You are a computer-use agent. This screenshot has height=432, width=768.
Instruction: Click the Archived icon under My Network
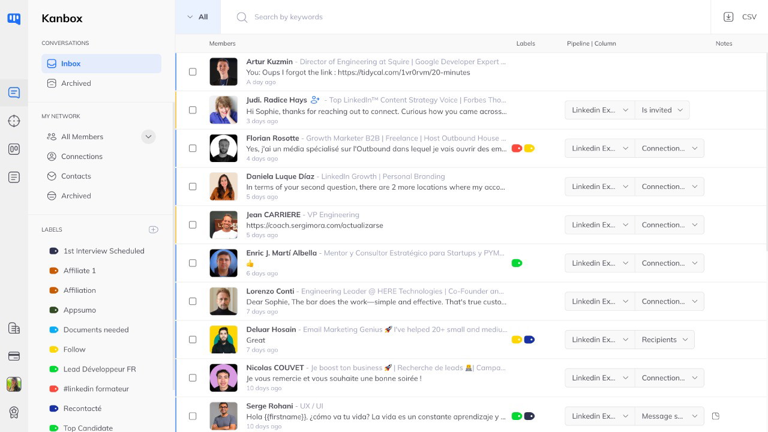click(52, 196)
